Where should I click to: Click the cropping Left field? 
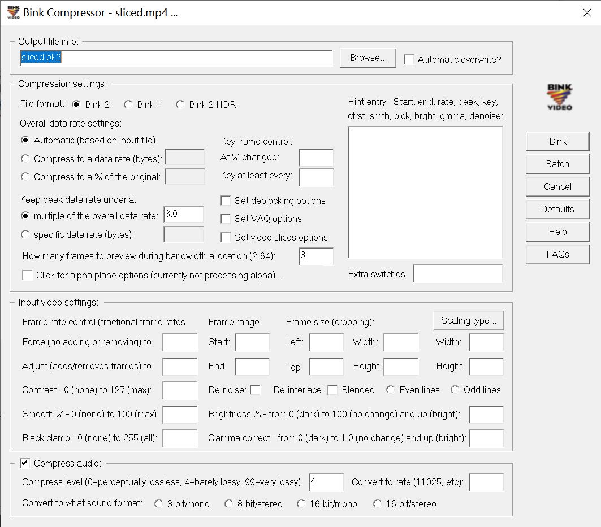(x=326, y=342)
